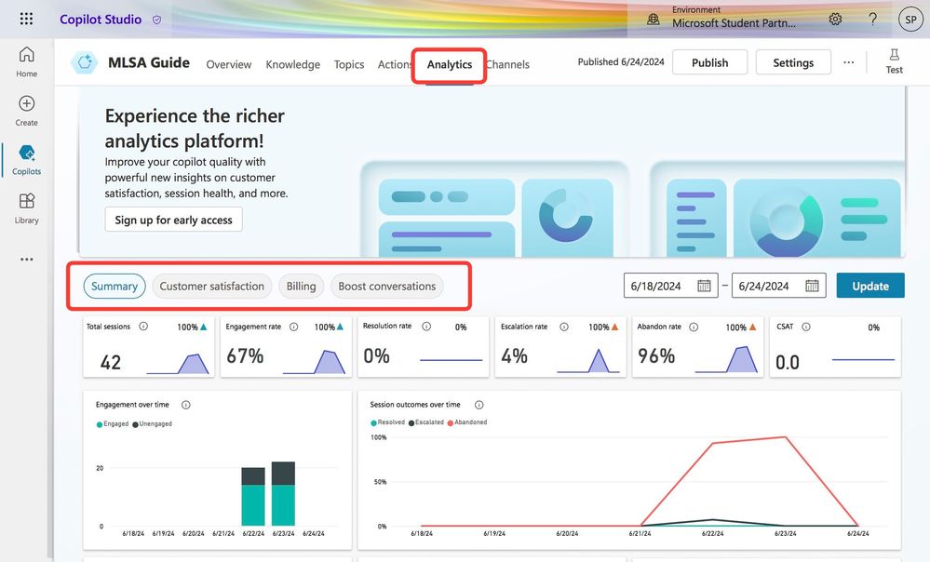The width and height of the screenshot is (930, 562).
Task: Toggle the Engaged legend item
Action: point(113,424)
